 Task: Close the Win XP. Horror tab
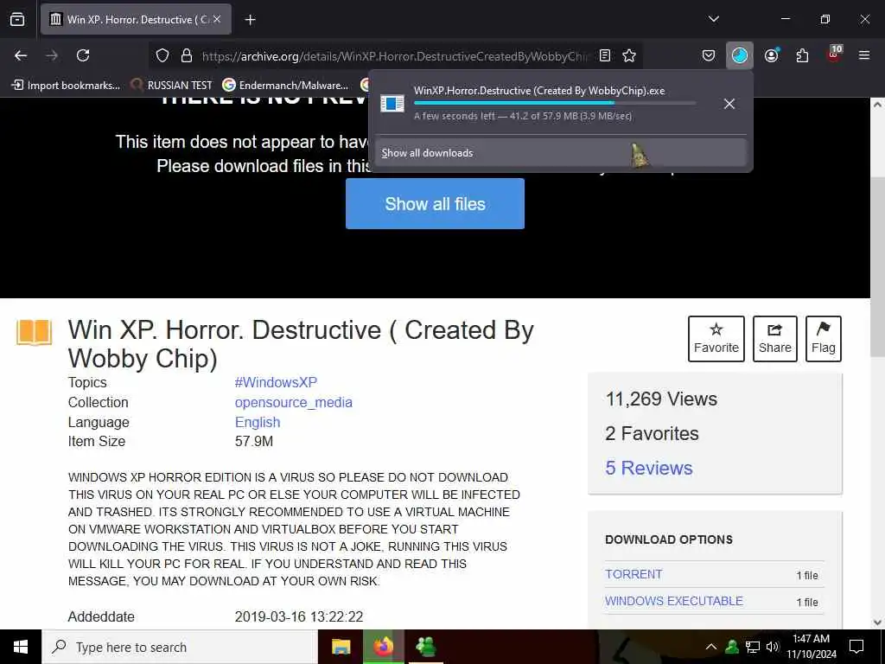(217, 19)
